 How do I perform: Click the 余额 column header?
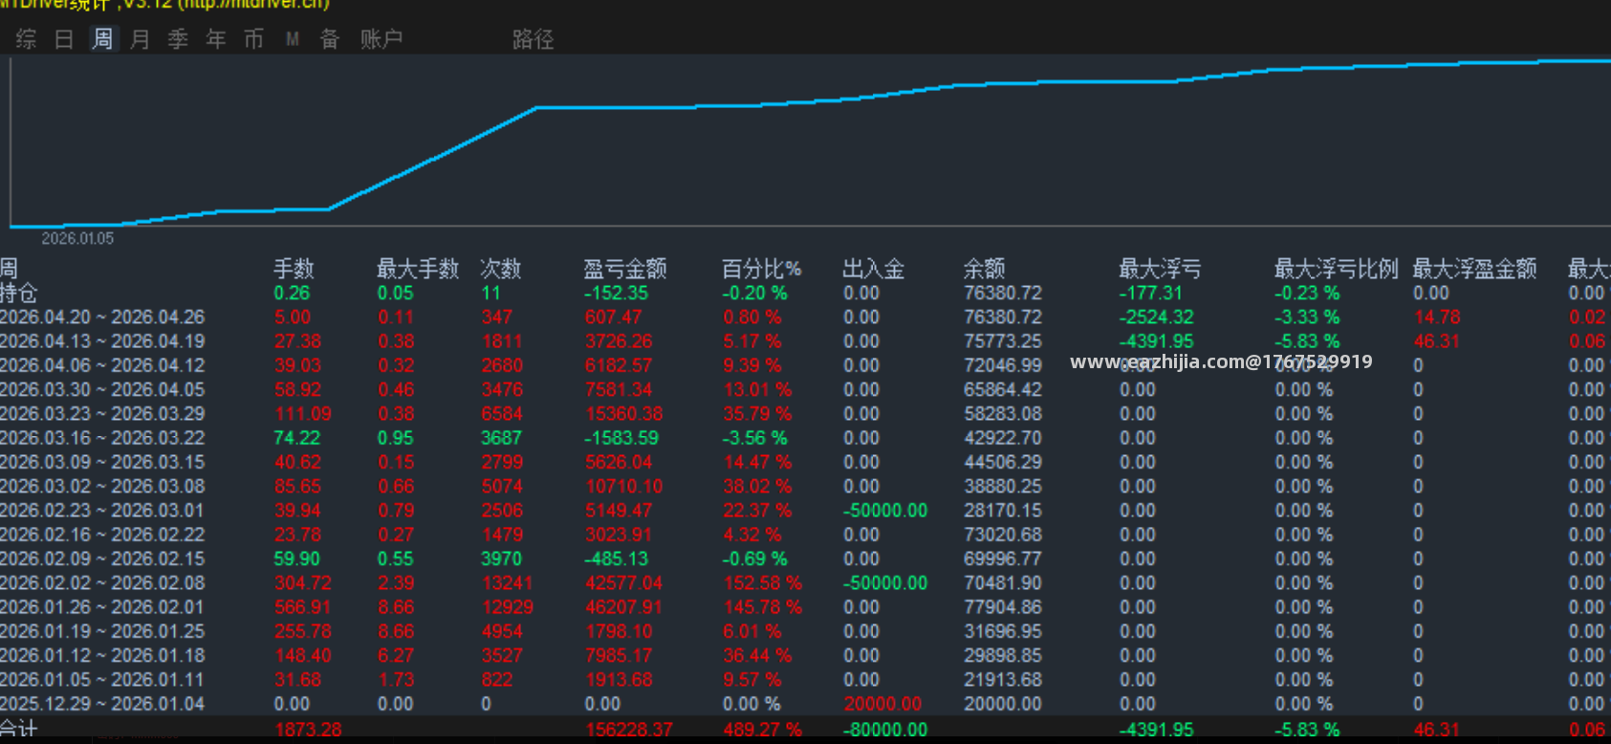click(x=984, y=269)
